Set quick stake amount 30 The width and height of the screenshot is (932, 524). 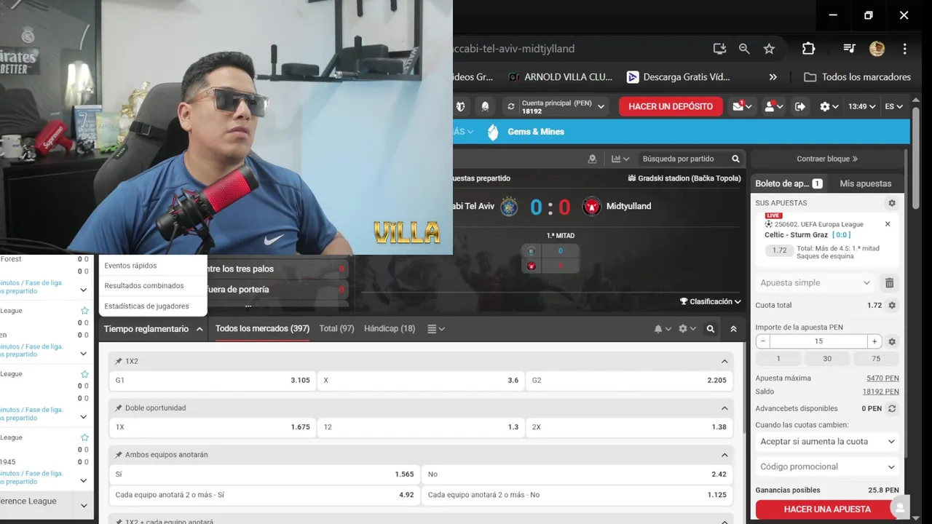827,359
